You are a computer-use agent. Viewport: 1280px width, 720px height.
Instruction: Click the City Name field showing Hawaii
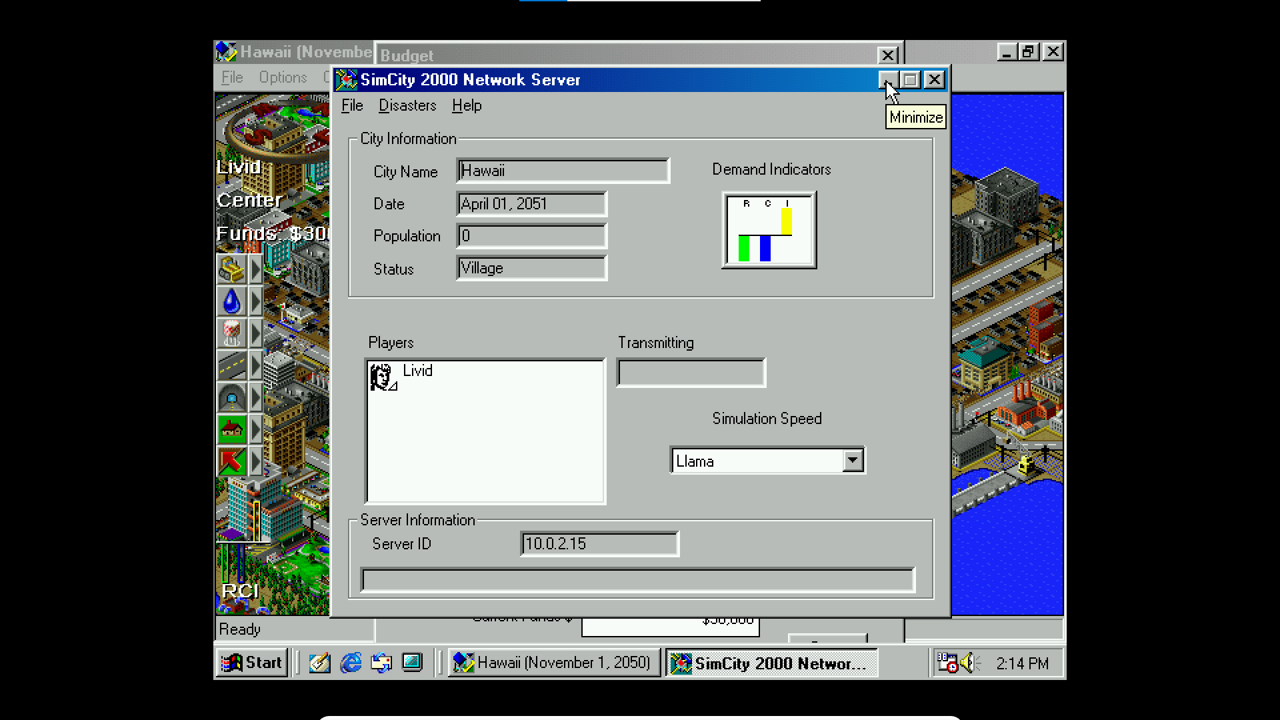pyautogui.click(x=563, y=170)
